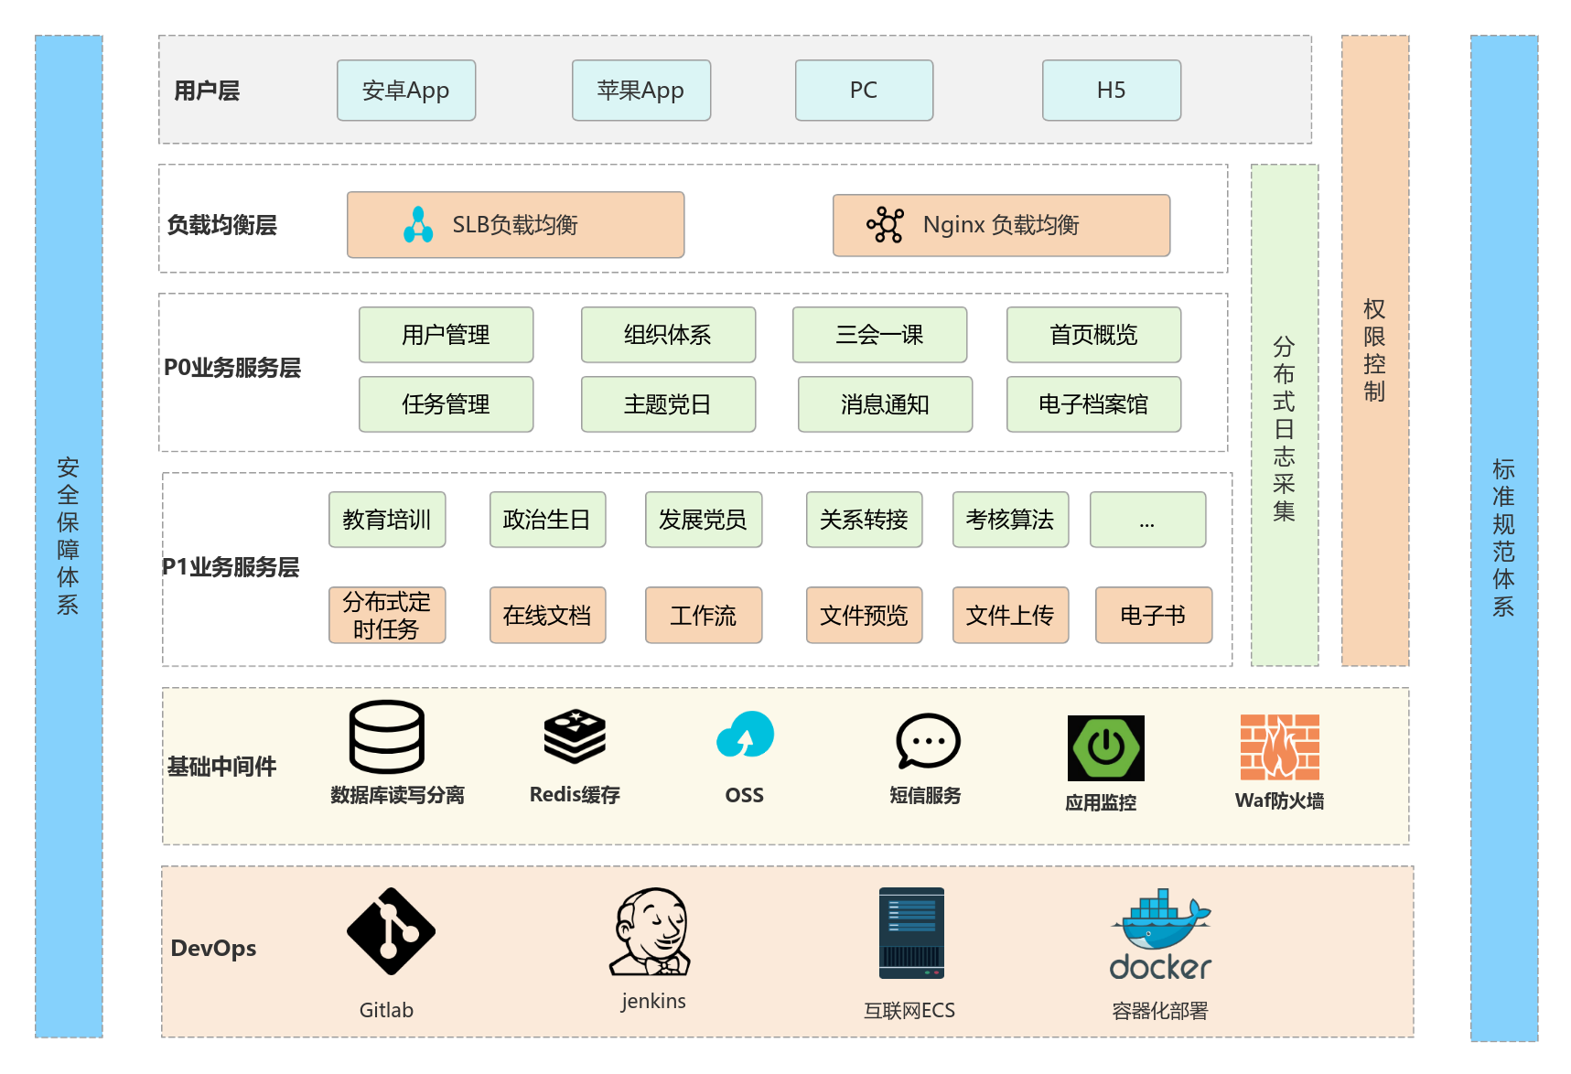Click the 数据库读写分离 caption

(x=397, y=795)
